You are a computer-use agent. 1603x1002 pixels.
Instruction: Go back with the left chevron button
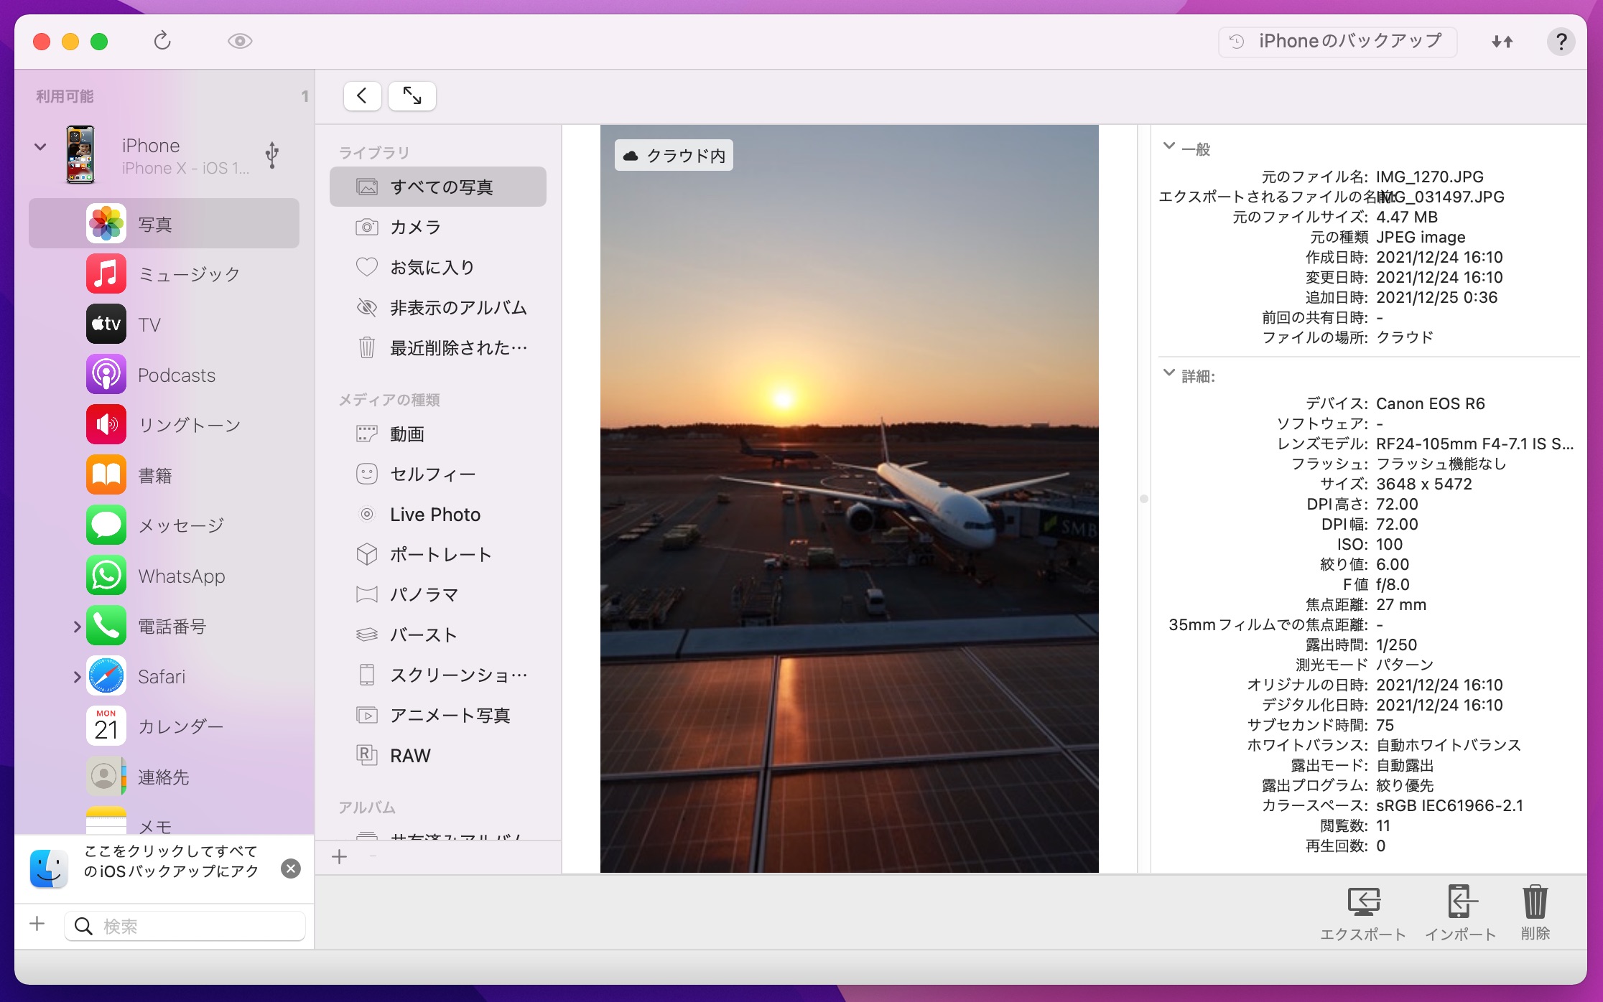pos(362,95)
